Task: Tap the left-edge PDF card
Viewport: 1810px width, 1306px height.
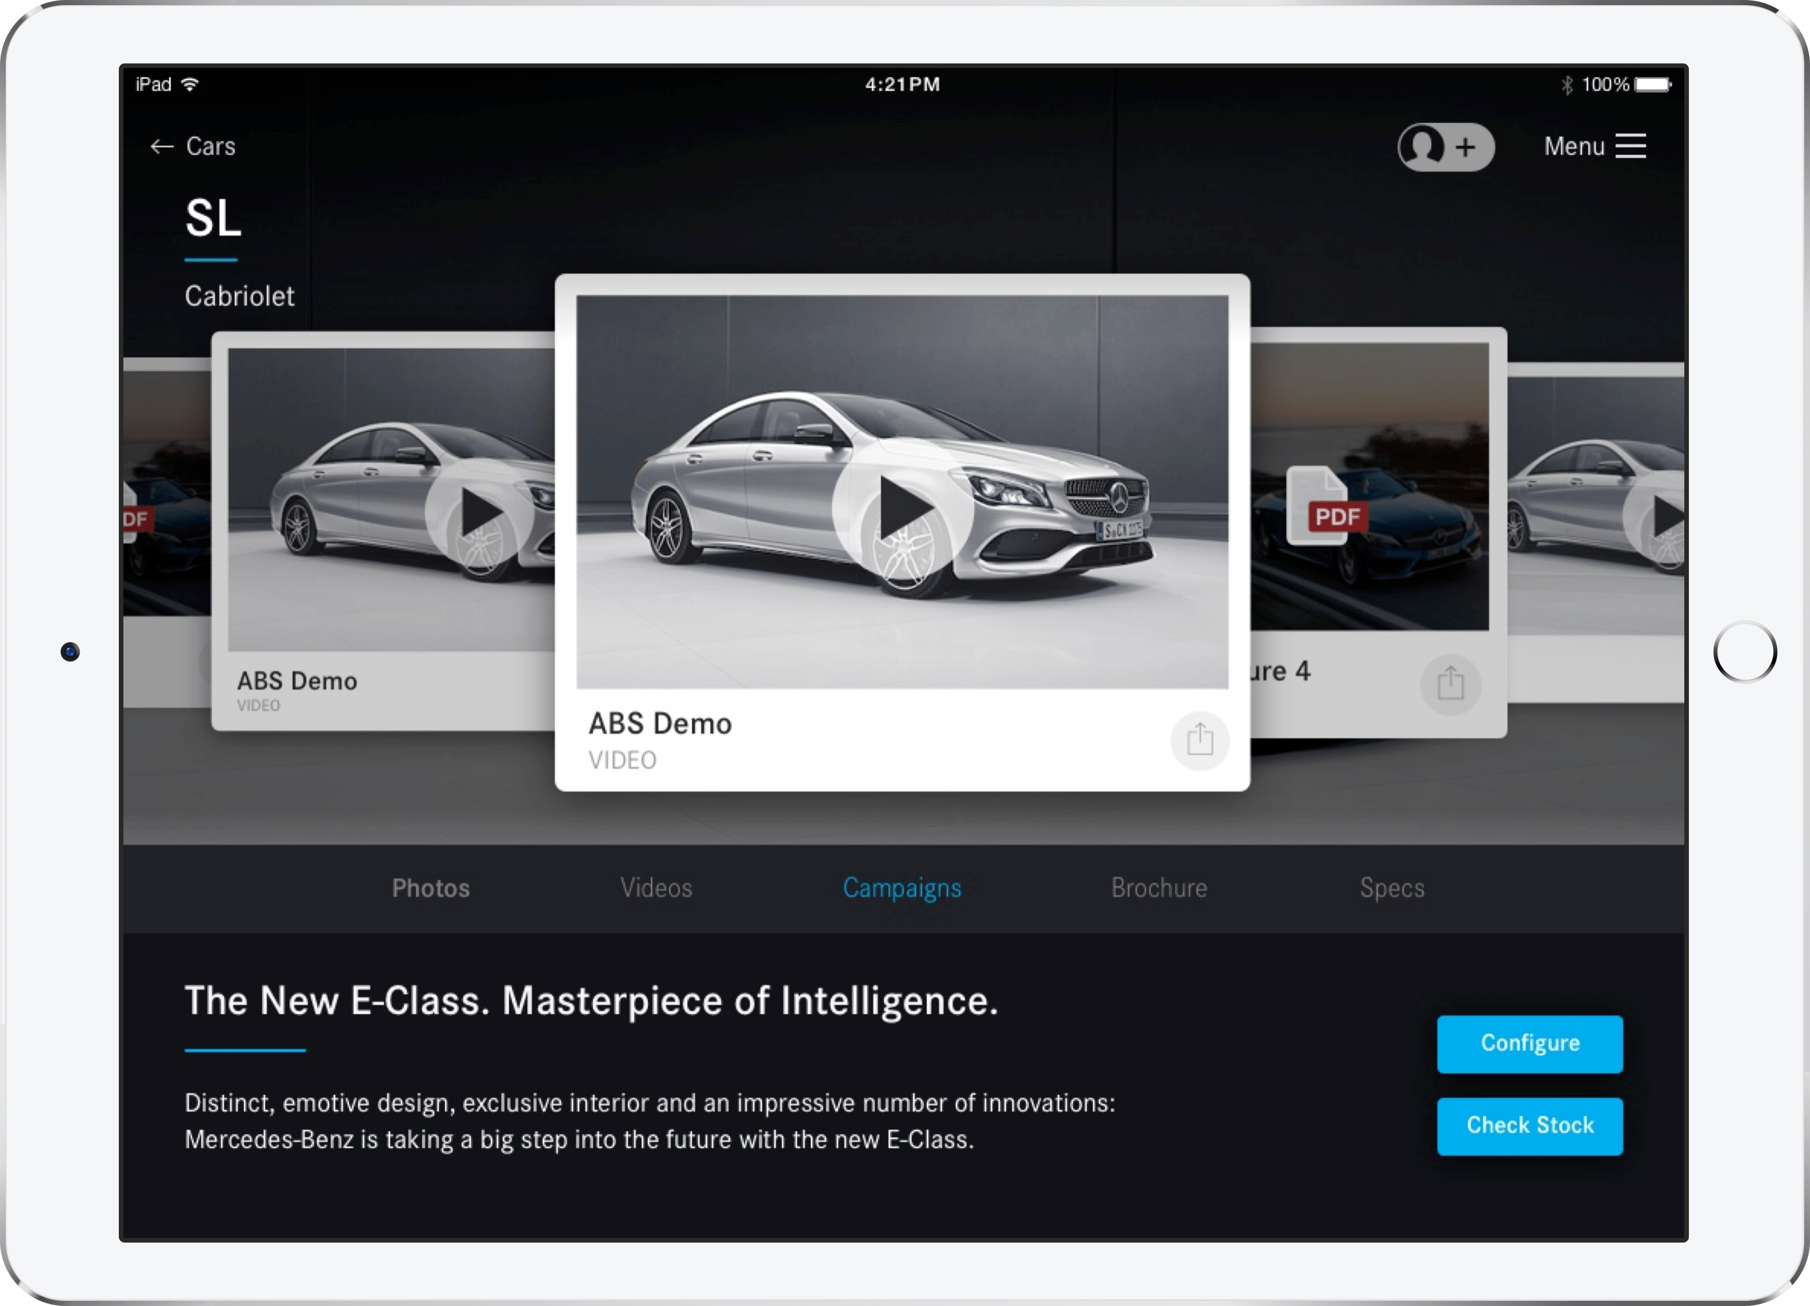Action: (x=166, y=532)
